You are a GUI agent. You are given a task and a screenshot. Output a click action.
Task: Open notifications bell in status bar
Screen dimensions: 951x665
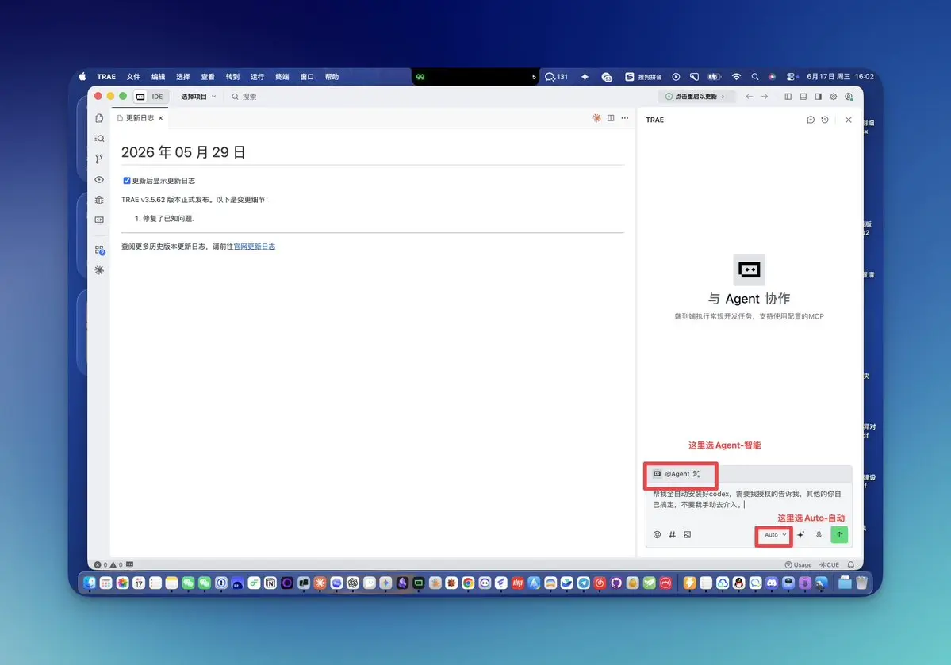pos(851,565)
